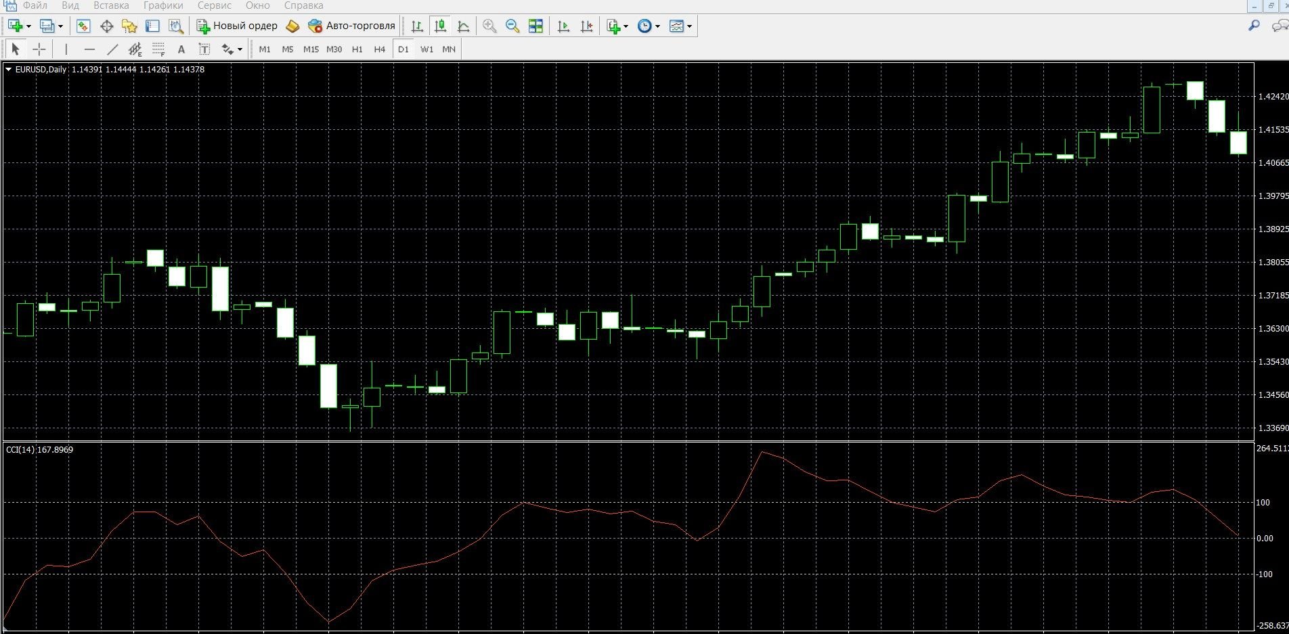Click the MetaTrader application icon

tap(10, 5)
